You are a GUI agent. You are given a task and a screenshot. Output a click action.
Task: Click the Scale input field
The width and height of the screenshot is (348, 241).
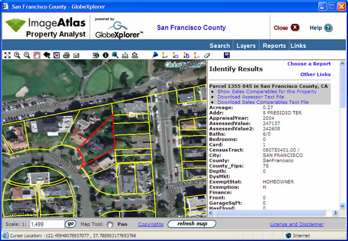(47, 224)
